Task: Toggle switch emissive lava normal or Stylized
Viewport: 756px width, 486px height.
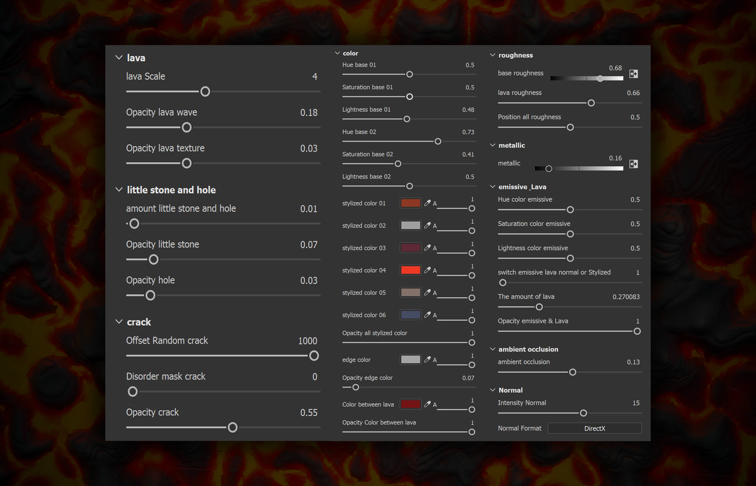Action: [503, 283]
